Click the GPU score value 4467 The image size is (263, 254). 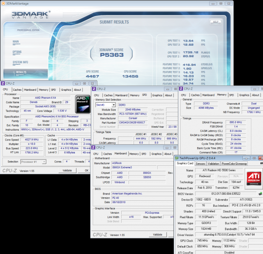coord(92,76)
